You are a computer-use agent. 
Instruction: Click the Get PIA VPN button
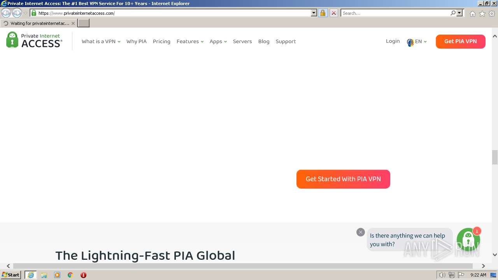(x=461, y=42)
